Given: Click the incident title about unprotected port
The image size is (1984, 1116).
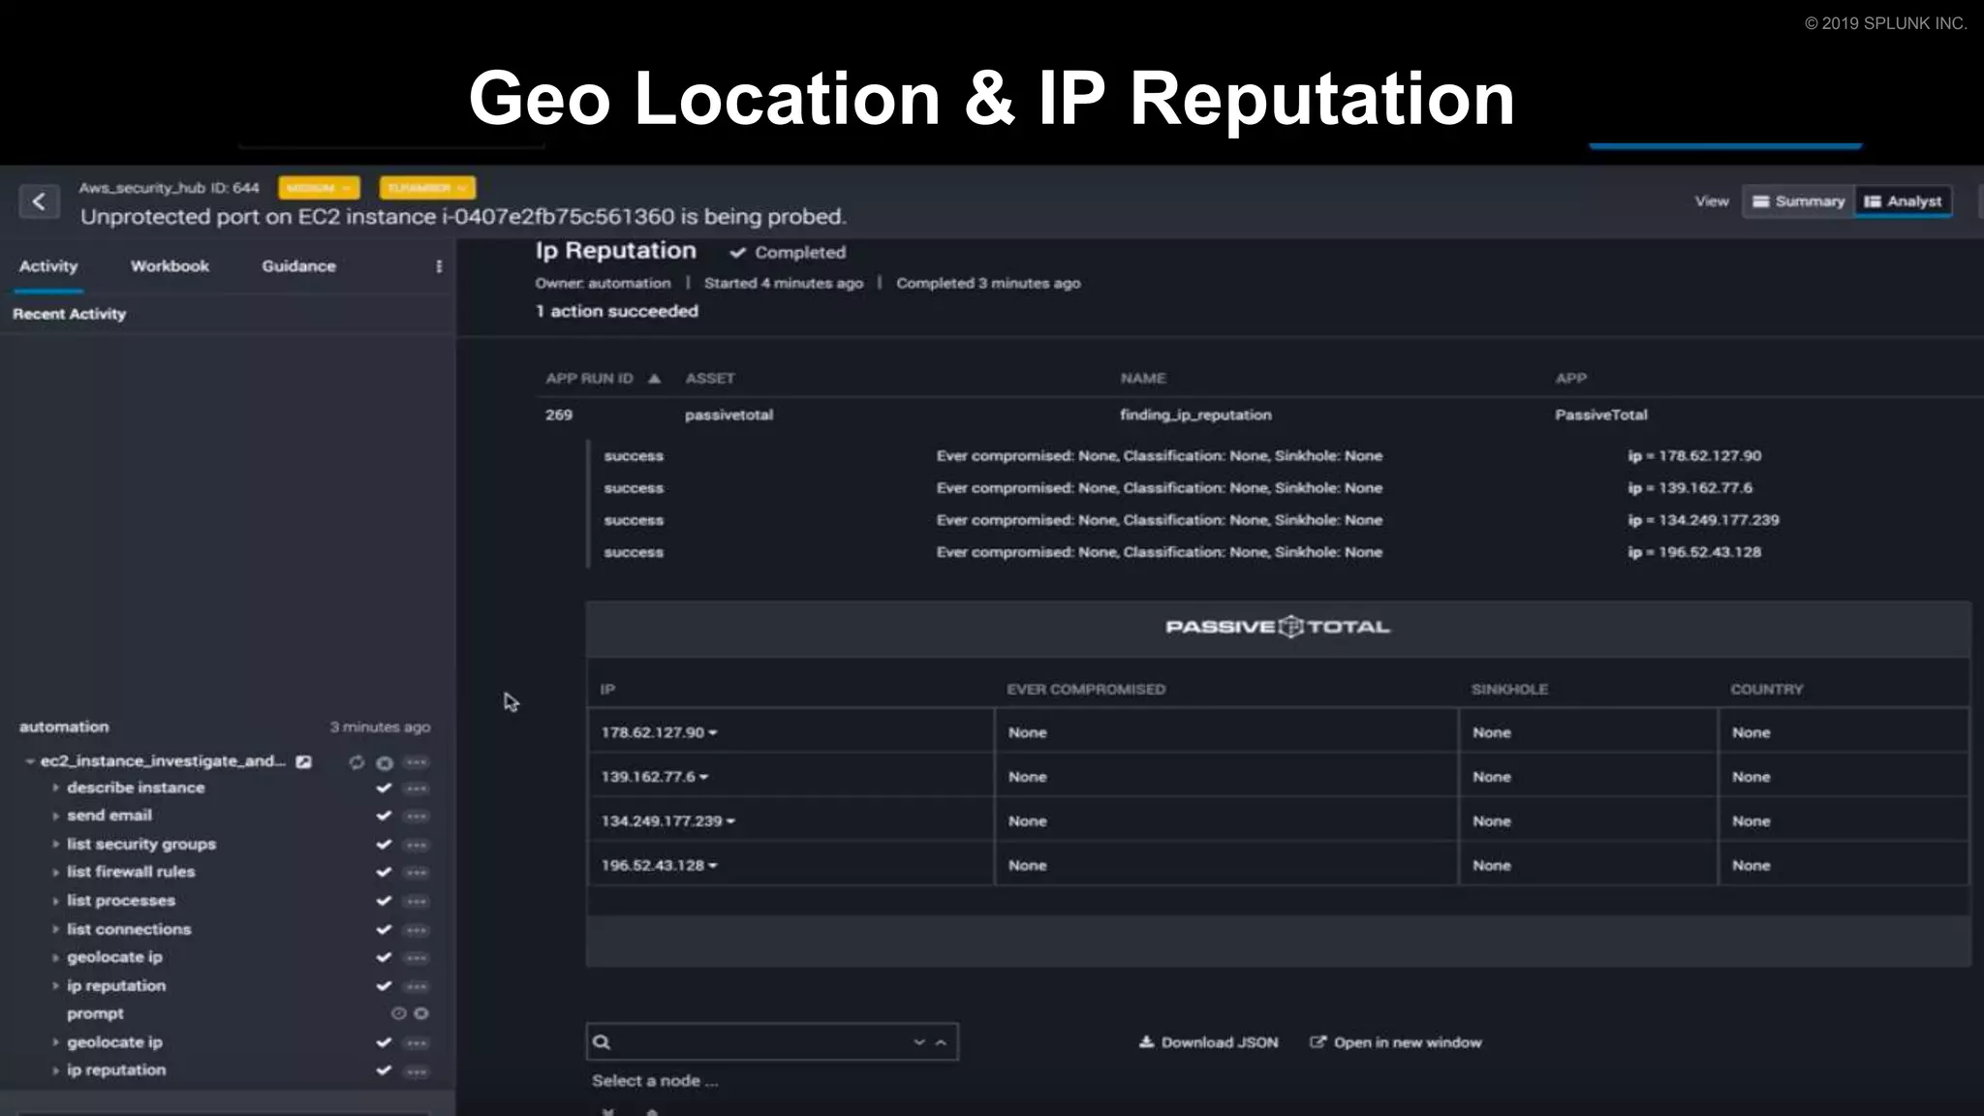Looking at the screenshot, I should [x=463, y=217].
